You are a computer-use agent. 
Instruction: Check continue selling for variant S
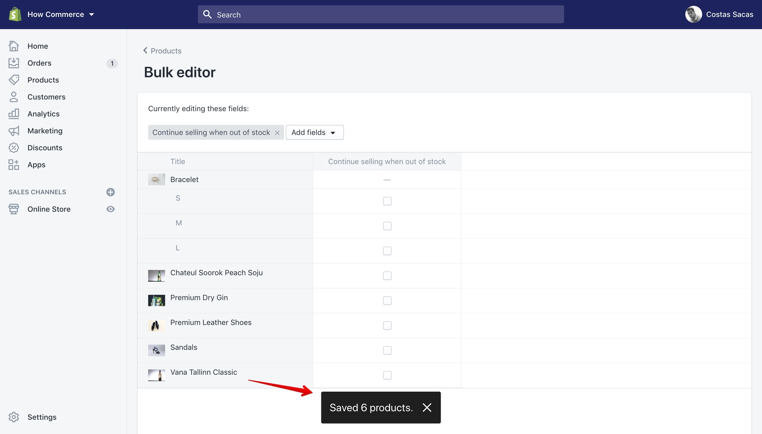[387, 201]
